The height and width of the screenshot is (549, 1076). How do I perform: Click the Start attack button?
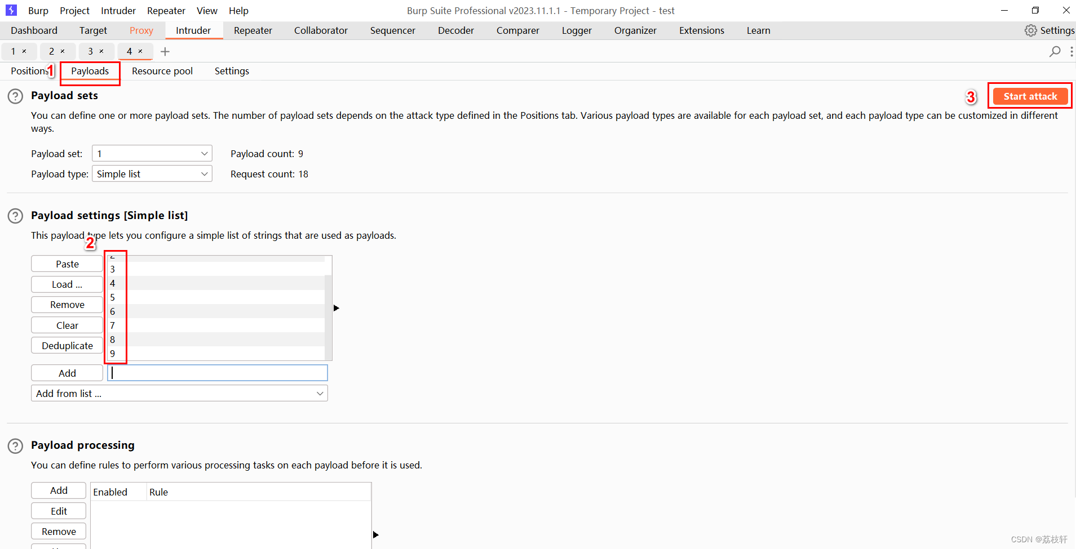(1030, 96)
